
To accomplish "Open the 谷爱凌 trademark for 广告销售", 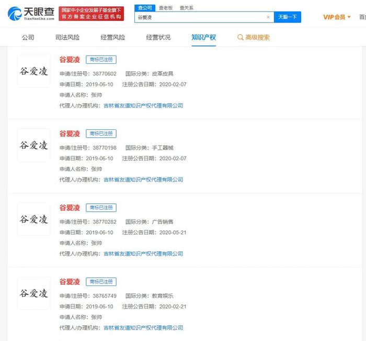I will tap(70, 207).
